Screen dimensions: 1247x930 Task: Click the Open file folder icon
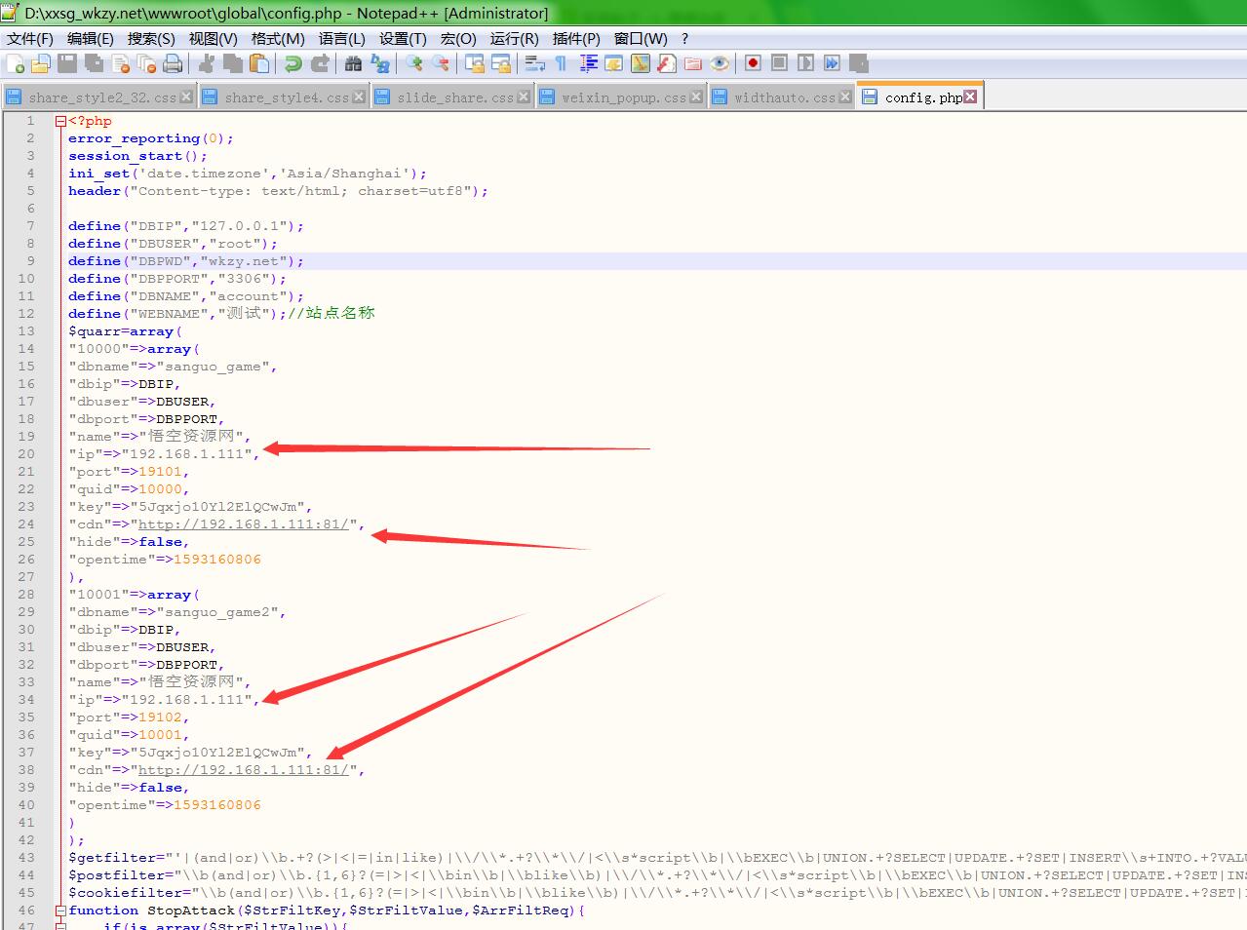(41, 64)
